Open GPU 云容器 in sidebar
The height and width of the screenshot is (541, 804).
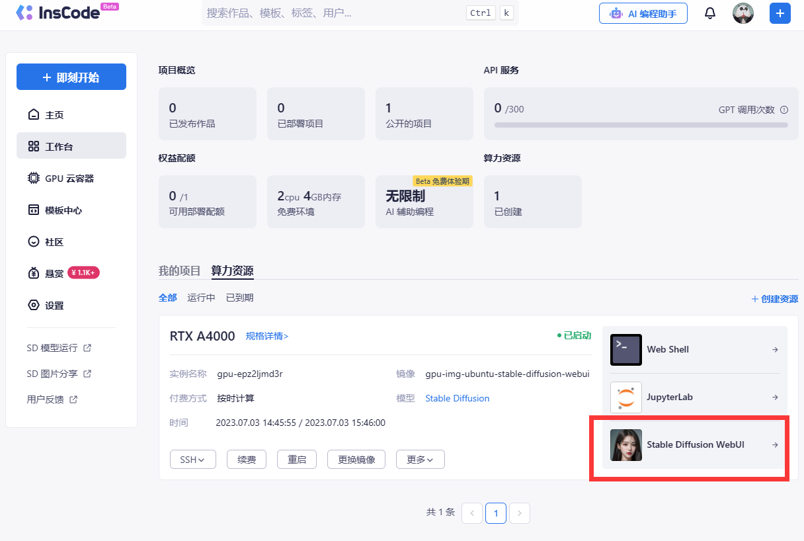pyautogui.click(x=71, y=178)
